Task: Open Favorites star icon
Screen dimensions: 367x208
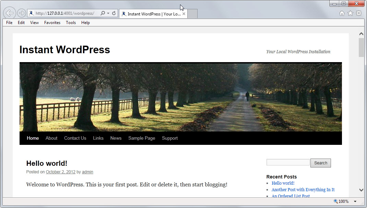Action: pyautogui.click(x=351, y=13)
